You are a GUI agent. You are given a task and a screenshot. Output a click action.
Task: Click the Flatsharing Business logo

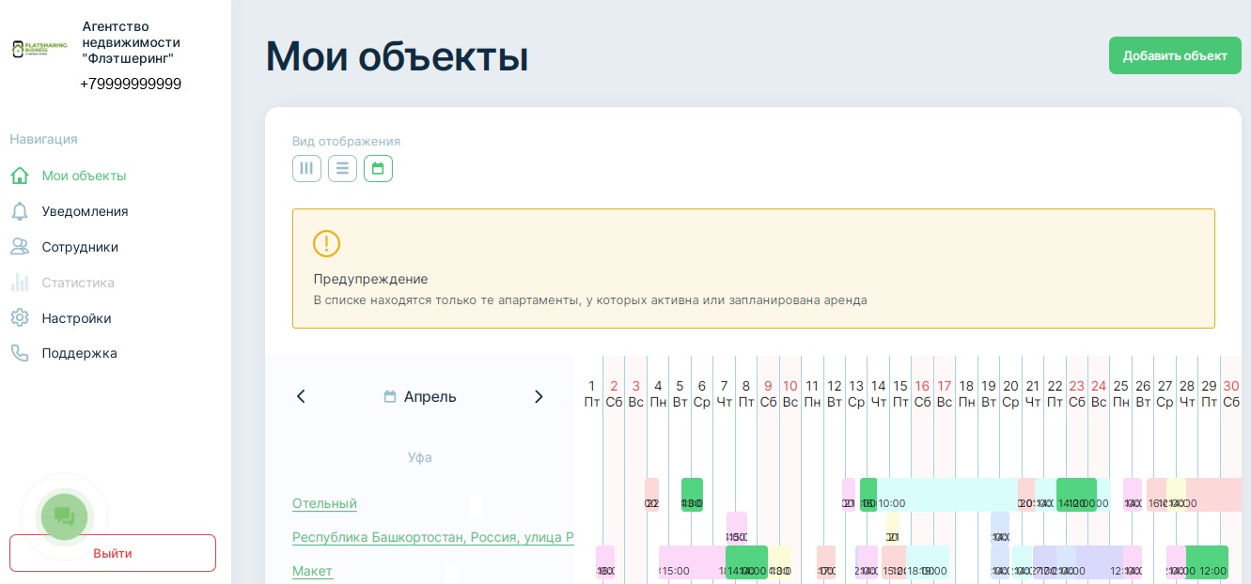click(x=39, y=49)
